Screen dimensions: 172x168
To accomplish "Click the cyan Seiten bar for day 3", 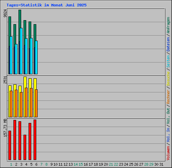I will pyautogui.click(x=21, y=51).
